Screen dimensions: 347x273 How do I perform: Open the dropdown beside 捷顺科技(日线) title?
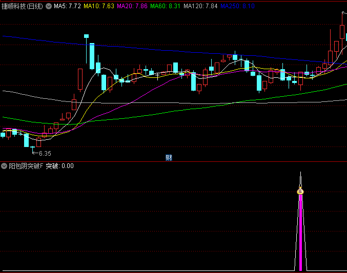pyautogui.click(x=49, y=6)
